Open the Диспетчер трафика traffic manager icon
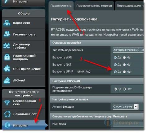The width and height of the screenshot is (147, 133). pyautogui.click(x=7, y=45)
